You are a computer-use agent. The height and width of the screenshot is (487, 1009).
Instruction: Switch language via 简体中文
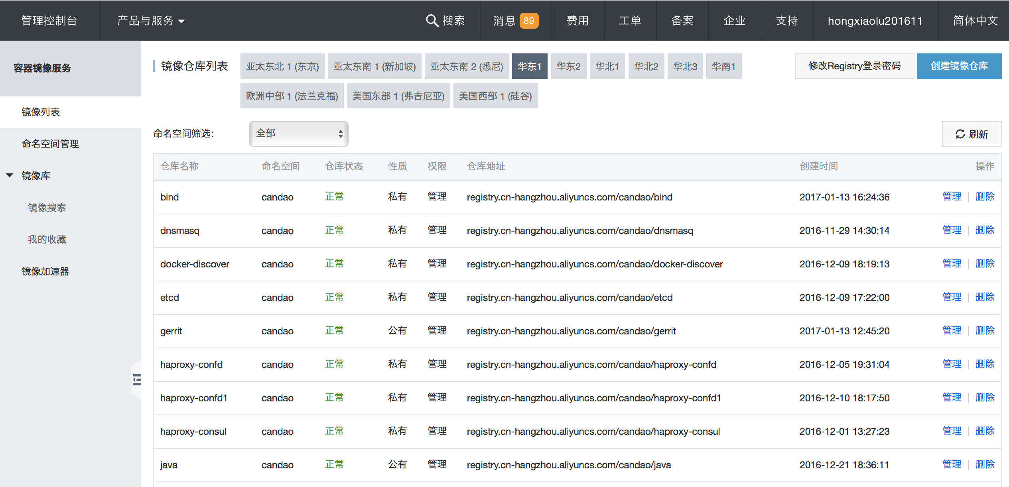pos(975,21)
